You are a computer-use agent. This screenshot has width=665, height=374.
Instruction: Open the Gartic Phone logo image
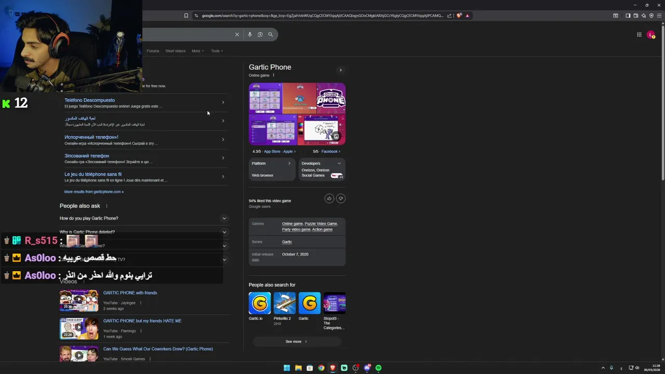(x=331, y=98)
